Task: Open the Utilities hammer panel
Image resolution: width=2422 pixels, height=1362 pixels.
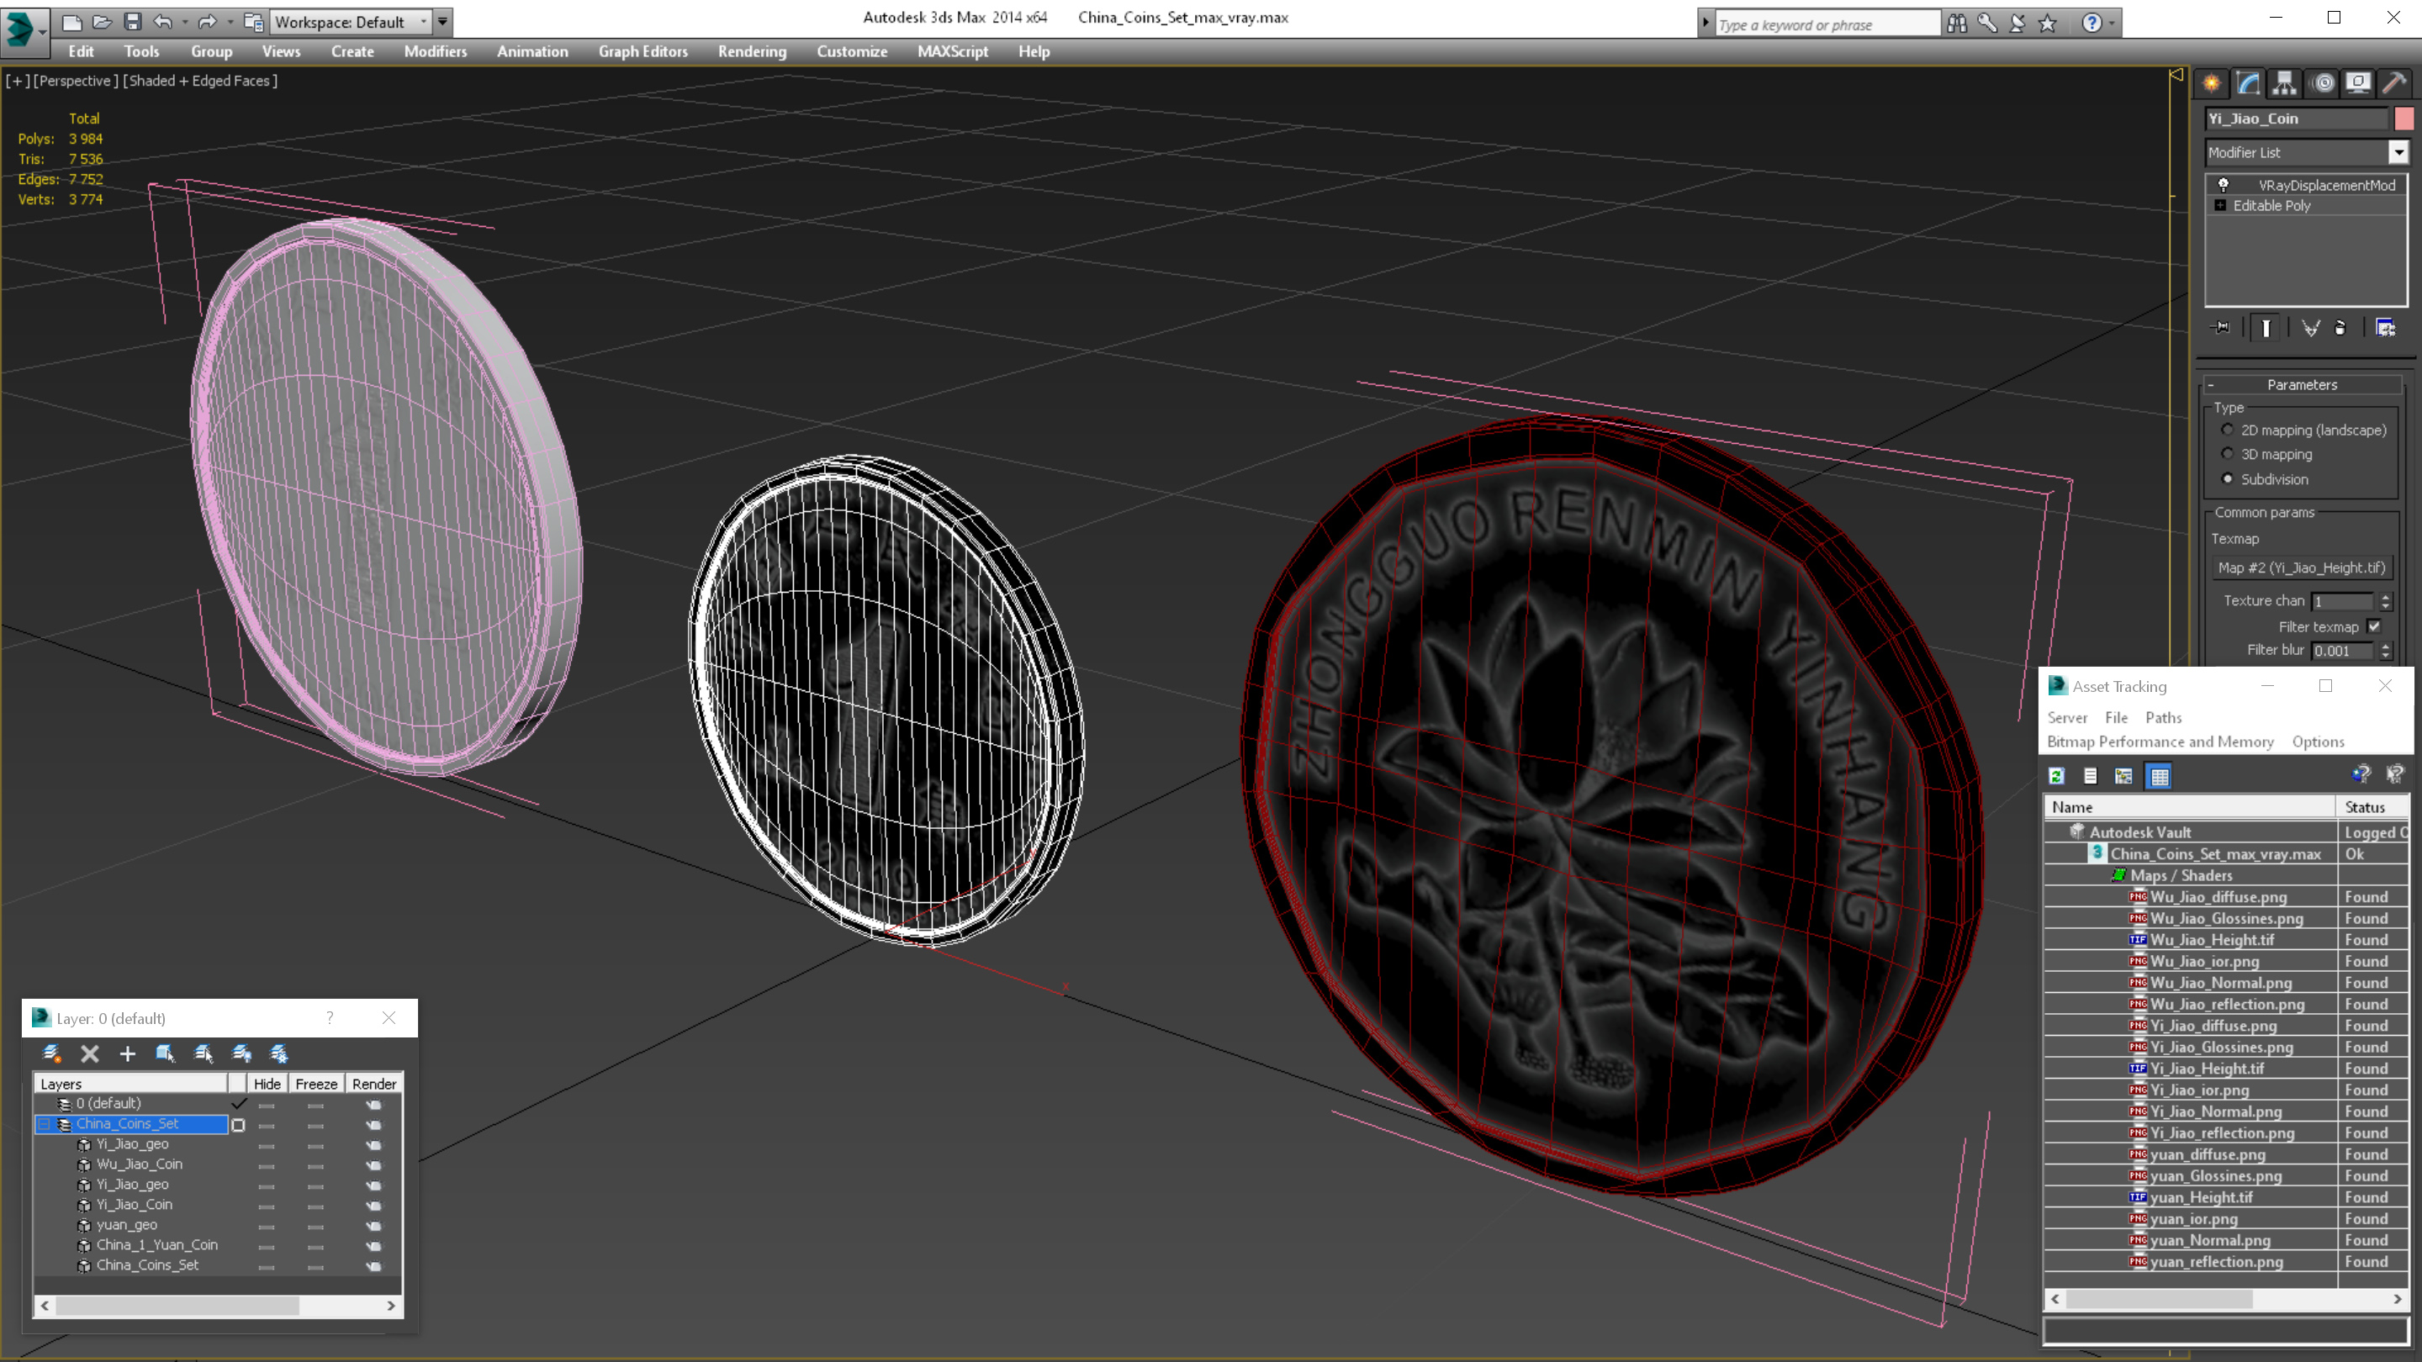Action: tap(2395, 84)
